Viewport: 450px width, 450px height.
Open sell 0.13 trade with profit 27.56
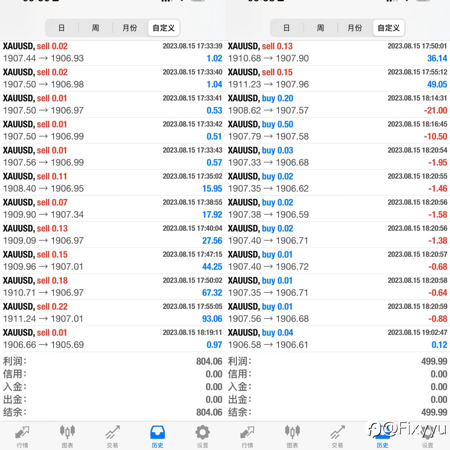click(x=112, y=234)
